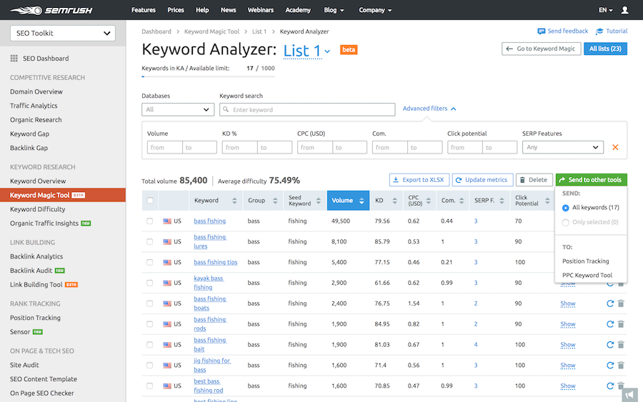
Task: Sort by Com. column arrows
Action: 462,201
